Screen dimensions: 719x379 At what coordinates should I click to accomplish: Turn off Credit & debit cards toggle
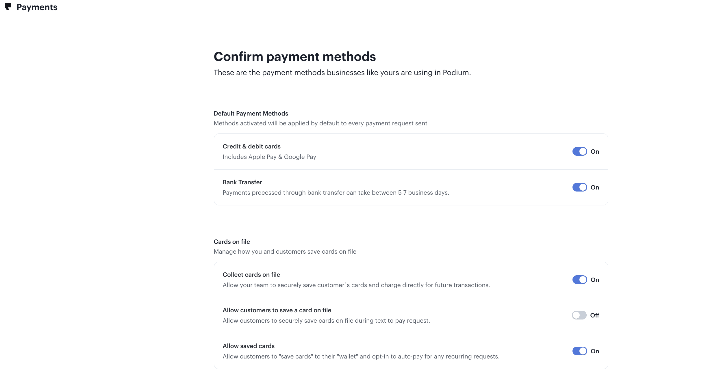click(x=579, y=151)
